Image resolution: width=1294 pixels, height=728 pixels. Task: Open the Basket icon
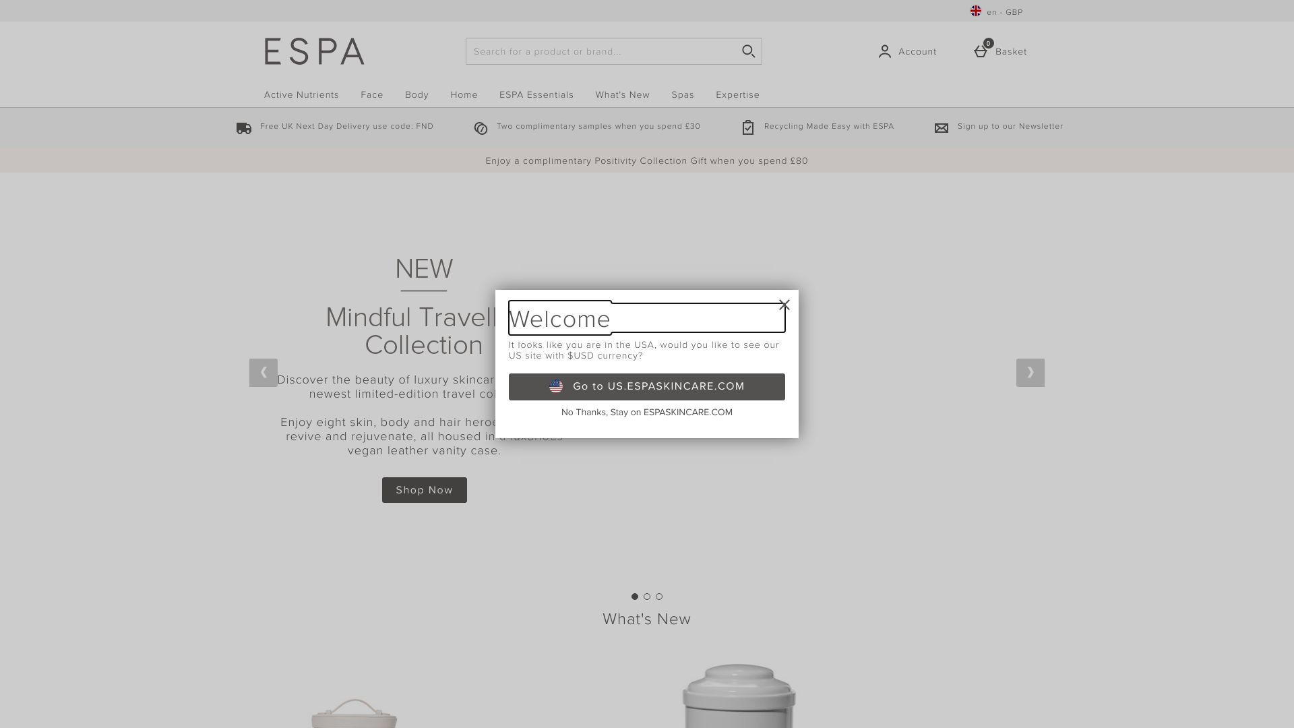coord(981,51)
